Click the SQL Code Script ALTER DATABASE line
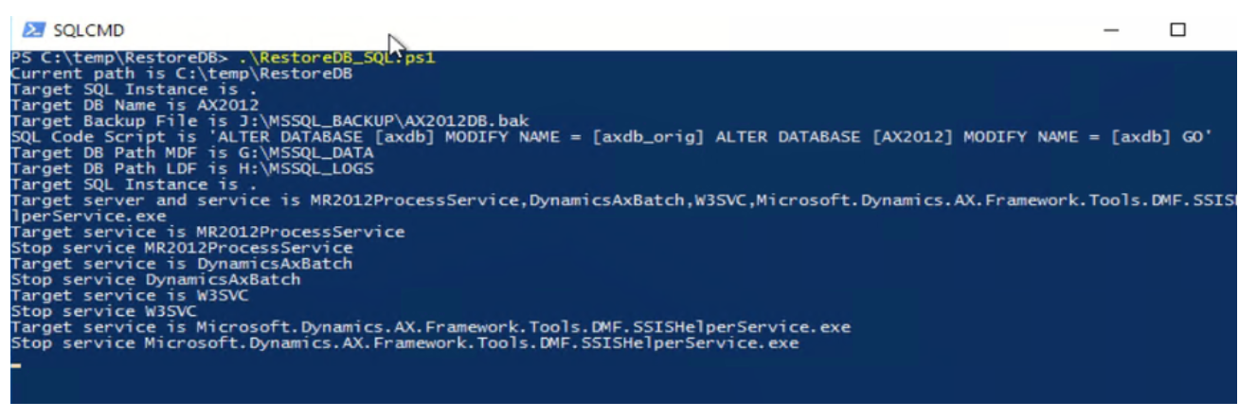This screenshot has width=1257, height=419. tap(612, 137)
